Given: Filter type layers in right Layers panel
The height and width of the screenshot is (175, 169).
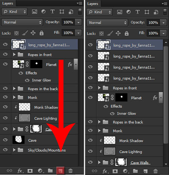Looking at the screenshot, I should pos(137,12).
